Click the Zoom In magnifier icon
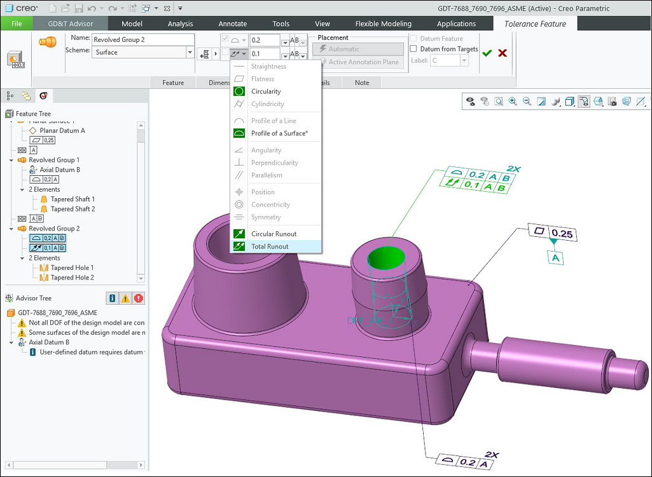Image resolution: width=652 pixels, height=477 pixels. coord(513,101)
